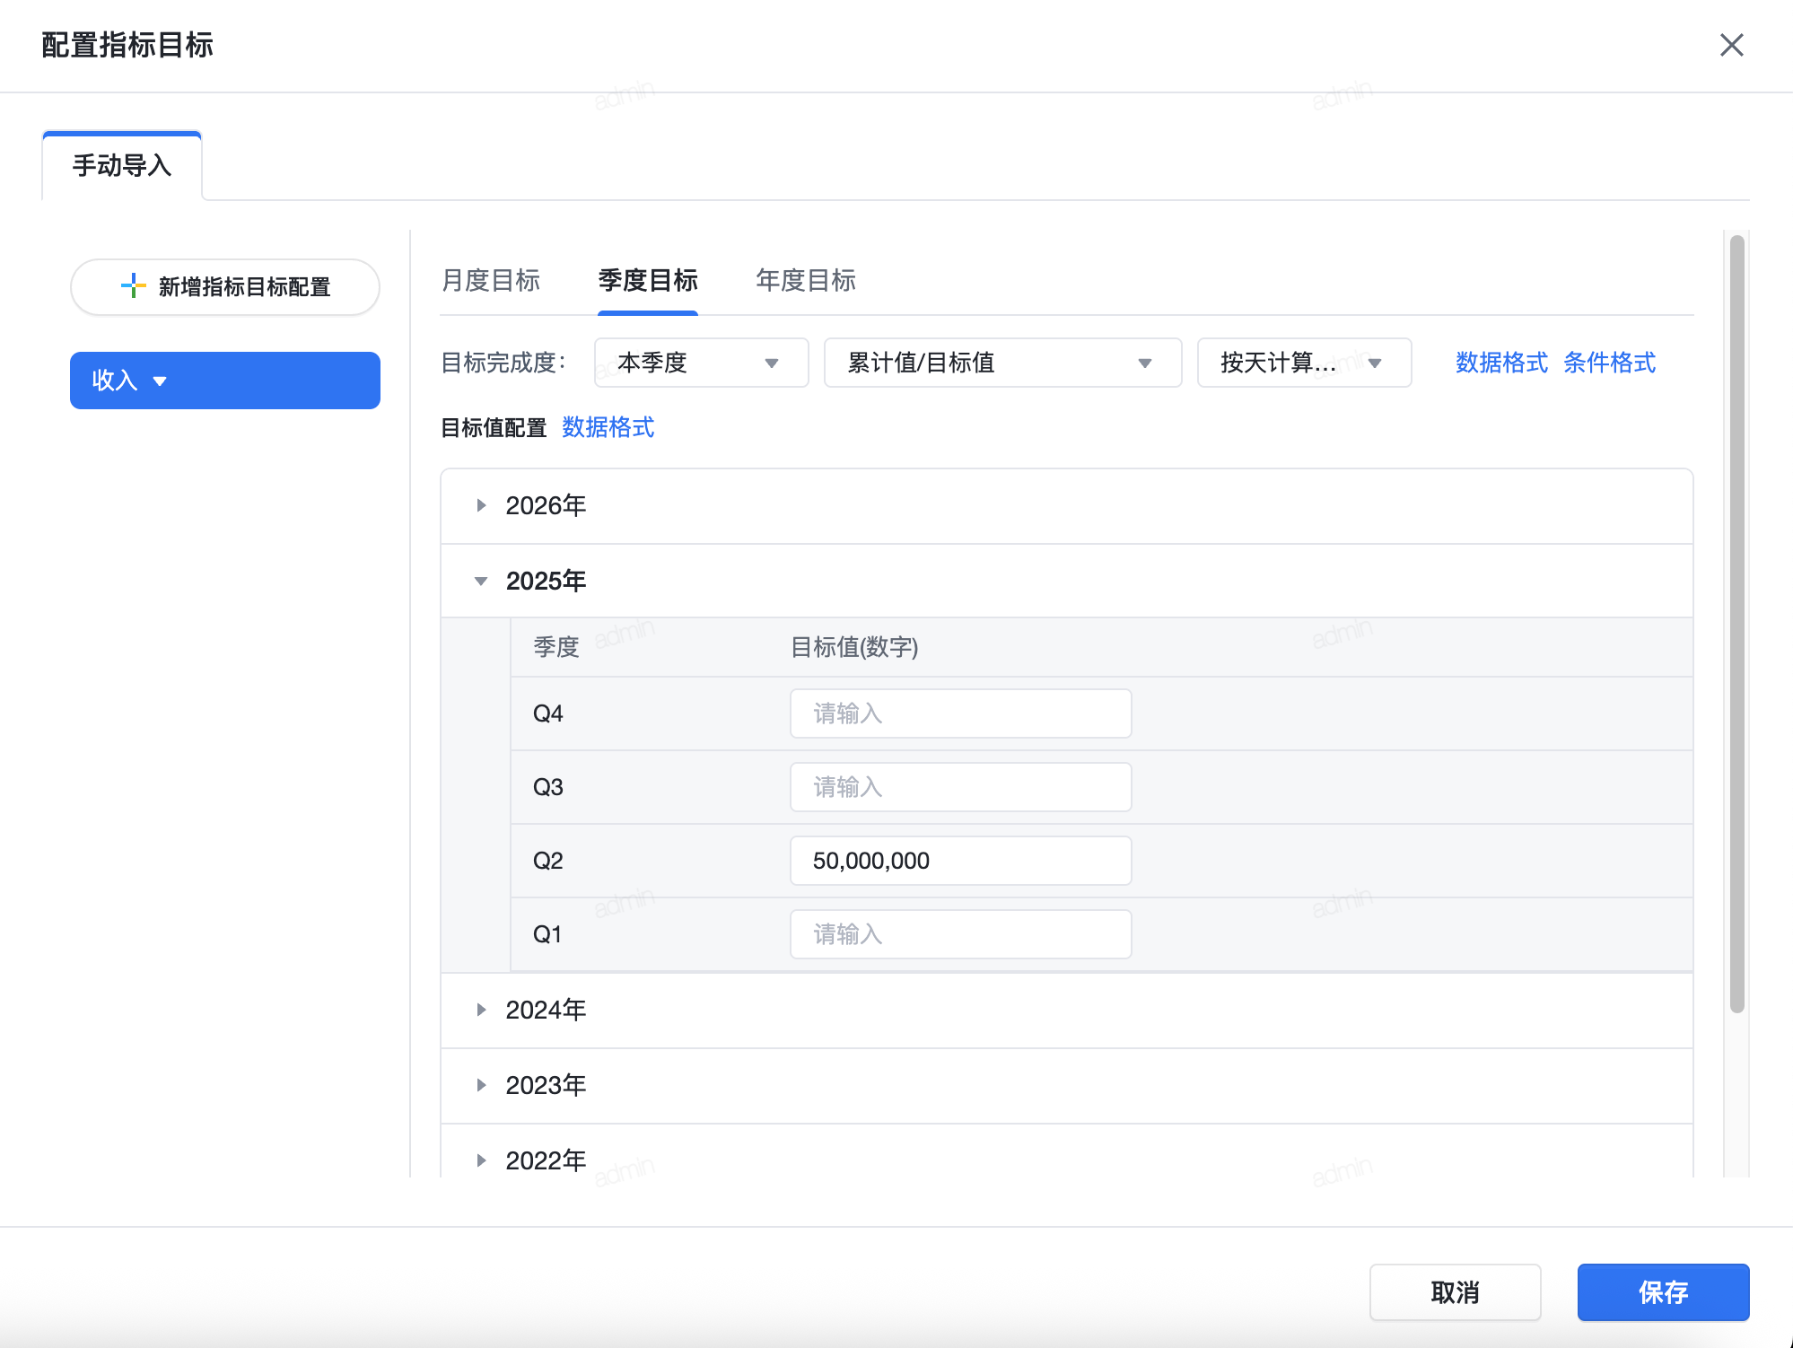Click the 新增指标目标配置 button
Viewport: 1793px width, 1348px height.
click(x=225, y=287)
